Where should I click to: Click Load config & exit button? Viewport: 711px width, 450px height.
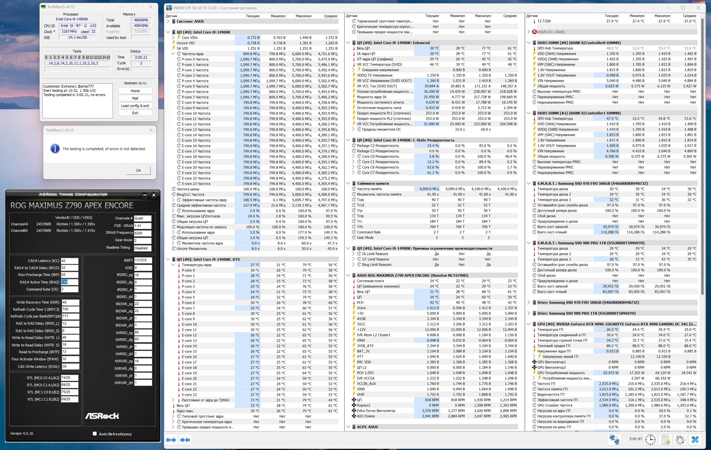tap(135, 106)
